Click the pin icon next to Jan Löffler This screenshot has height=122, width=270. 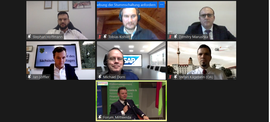[29, 77]
